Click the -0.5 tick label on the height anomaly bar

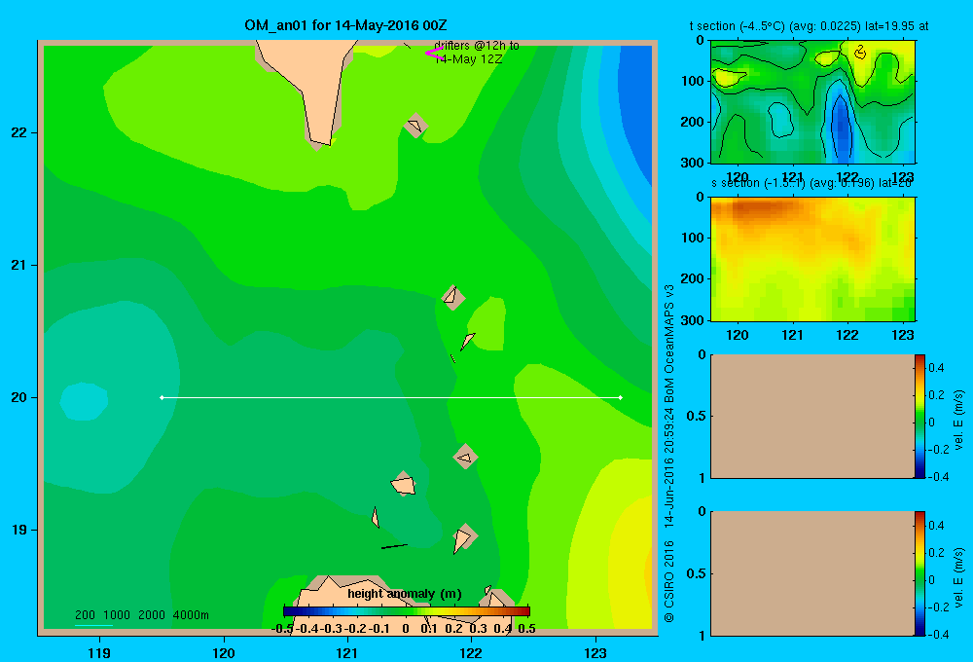point(282,628)
